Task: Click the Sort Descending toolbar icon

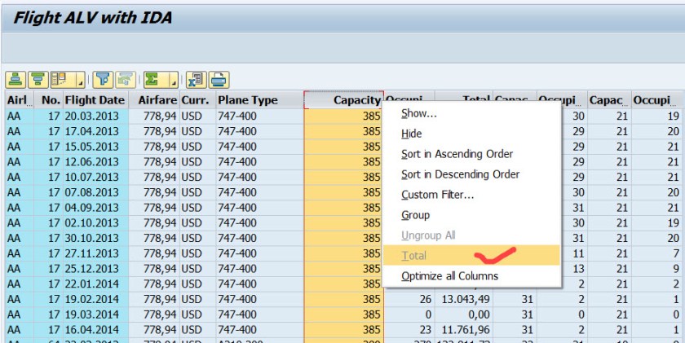Action: [x=38, y=80]
